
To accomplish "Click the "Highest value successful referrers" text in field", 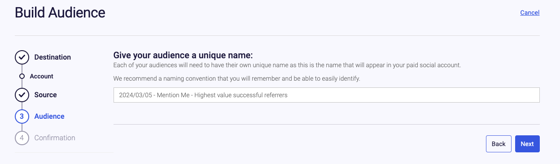I will coord(244,95).
